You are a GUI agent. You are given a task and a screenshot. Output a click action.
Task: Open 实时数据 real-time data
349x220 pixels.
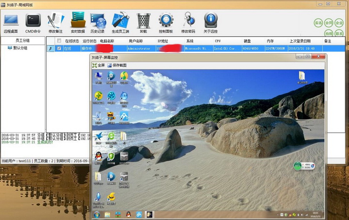point(78,23)
